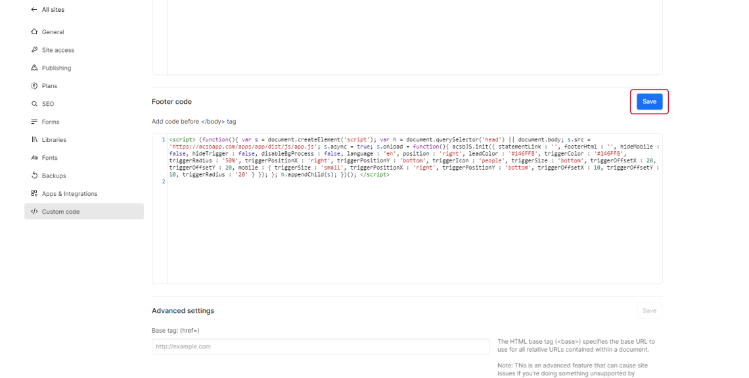Click the blank bottom area of footer editor
The width and height of the screenshot is (749, 378).
point(414,250)
